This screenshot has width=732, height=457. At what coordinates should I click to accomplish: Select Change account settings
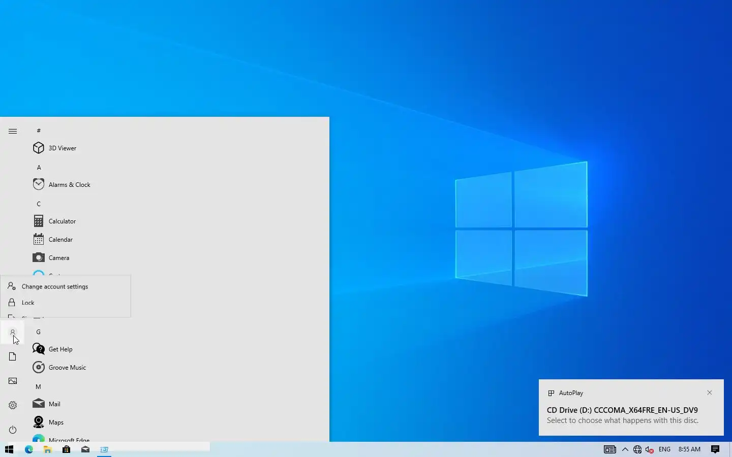click(66, 286)
